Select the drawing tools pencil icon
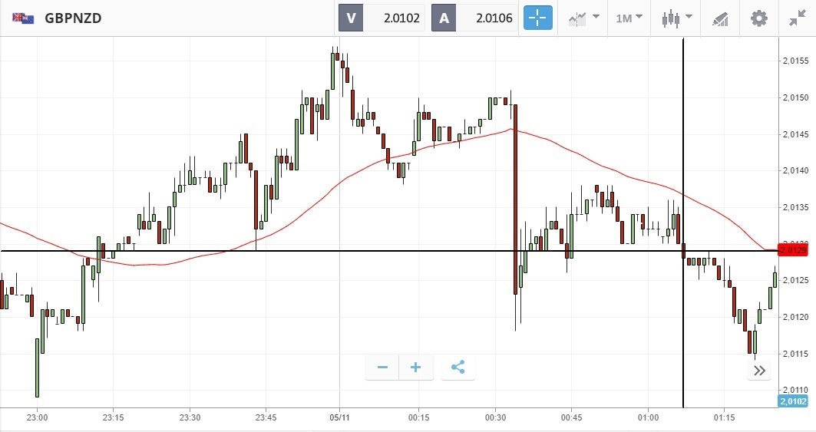816x432 pixels. pyautogui.click(x=720, y=18)
